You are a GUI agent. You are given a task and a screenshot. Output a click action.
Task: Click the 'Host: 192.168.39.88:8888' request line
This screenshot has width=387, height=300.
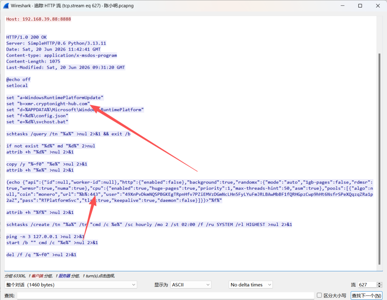39,19
